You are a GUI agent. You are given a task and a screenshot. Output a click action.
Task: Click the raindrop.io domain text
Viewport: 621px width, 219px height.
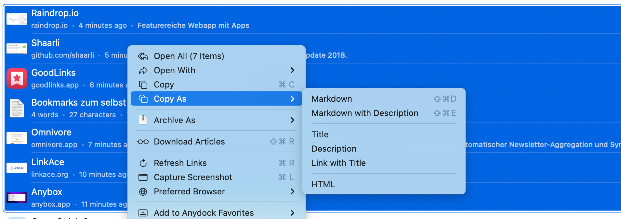[49, 25]
